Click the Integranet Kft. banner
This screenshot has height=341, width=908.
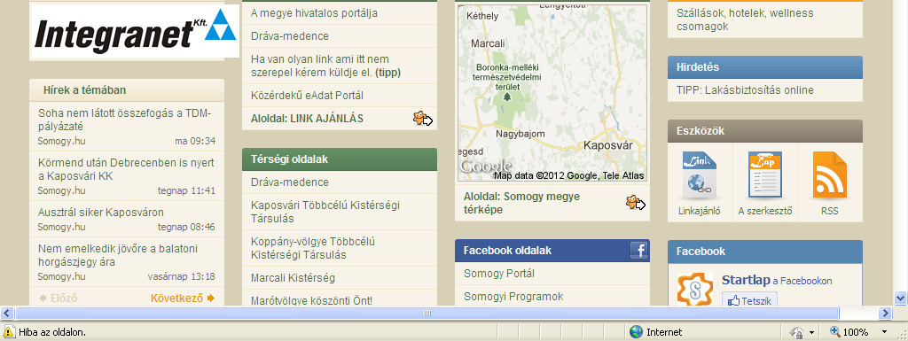coord(135,31)
